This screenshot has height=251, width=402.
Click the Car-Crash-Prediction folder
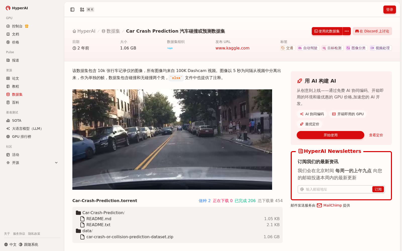100,213
